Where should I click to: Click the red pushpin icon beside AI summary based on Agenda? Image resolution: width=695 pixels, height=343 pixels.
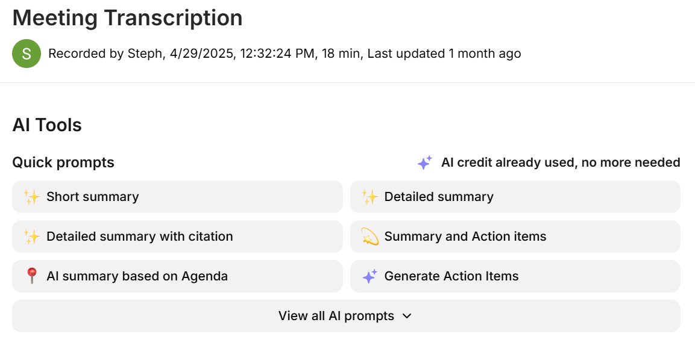[31, 276]
